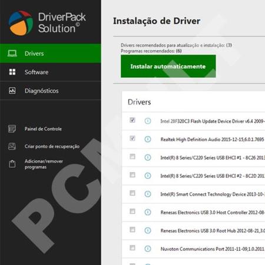
Task: Click the Instalação de Driver page title
Action: point(157,21)
